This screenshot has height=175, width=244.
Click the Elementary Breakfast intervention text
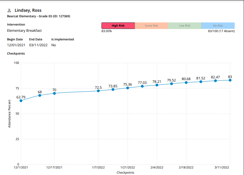pyautogui.click(x=24, y=30)
